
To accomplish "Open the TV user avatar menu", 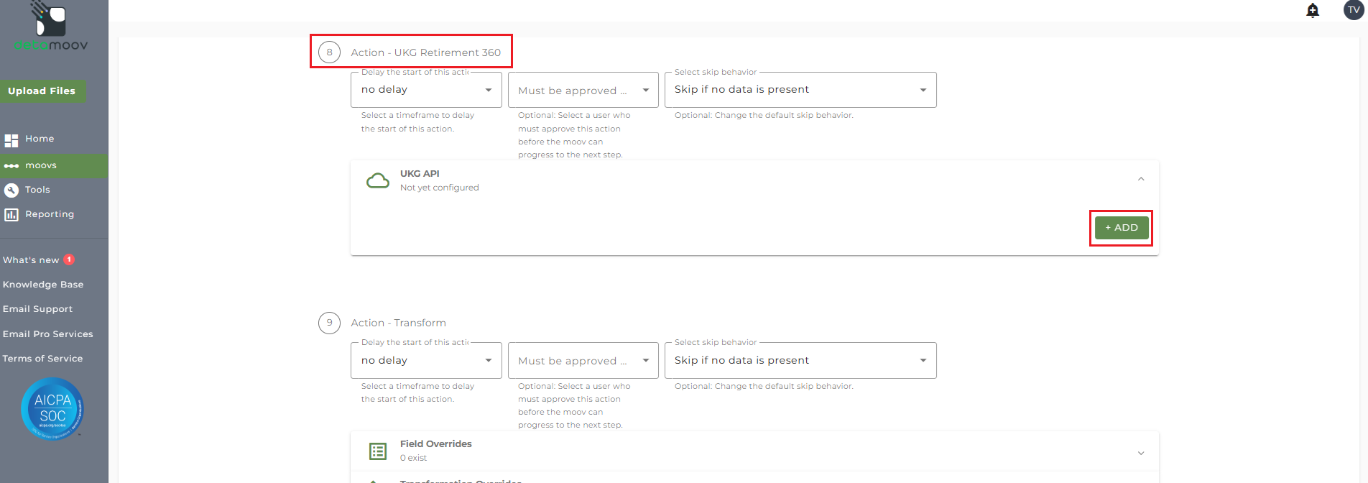I will point(1354,10).
